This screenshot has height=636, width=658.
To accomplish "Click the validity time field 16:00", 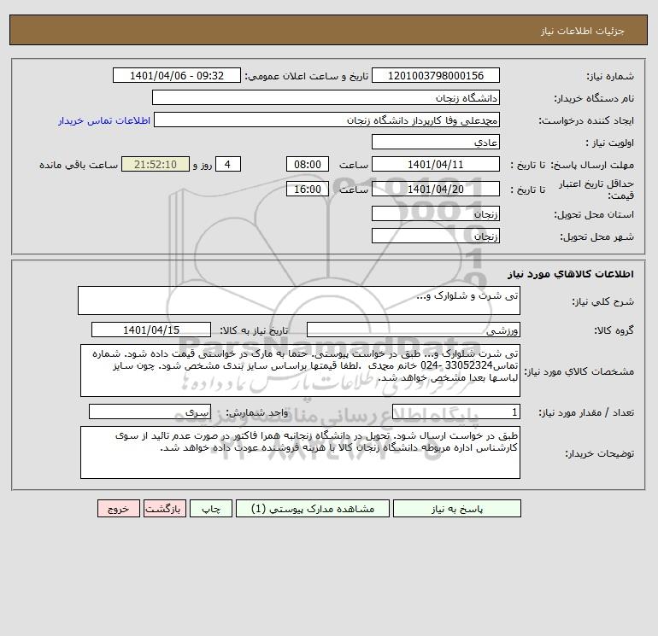I will click(x=307, y=189).
